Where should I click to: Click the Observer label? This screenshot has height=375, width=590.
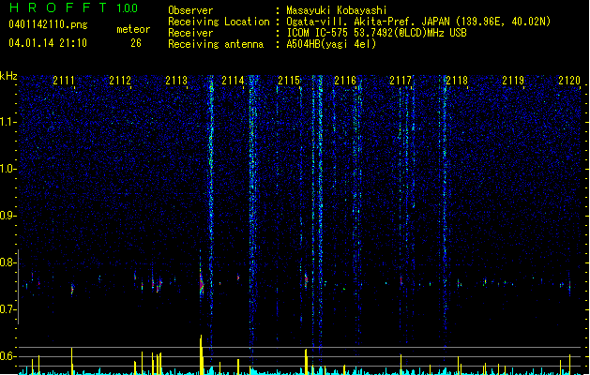[190, 10]
